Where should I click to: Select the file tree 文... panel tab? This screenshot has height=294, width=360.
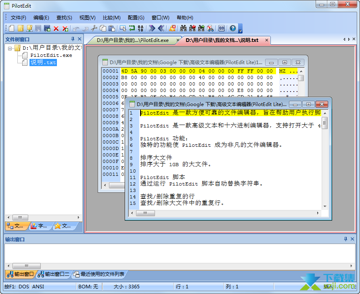(x=16, y=226)
